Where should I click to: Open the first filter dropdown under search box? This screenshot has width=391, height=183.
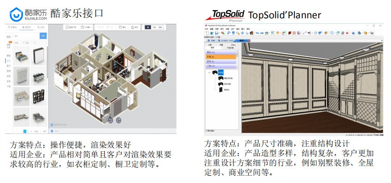click(x=19, y=43)
